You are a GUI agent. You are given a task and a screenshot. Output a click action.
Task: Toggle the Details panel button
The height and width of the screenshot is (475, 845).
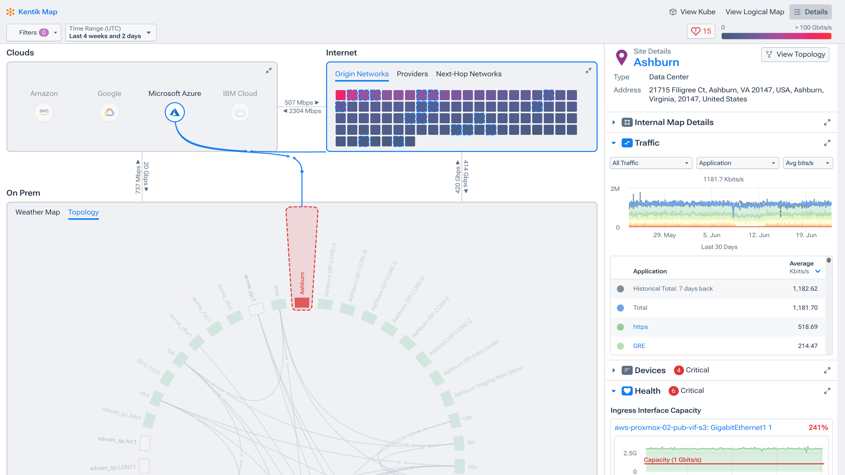click(x=810, y=12)
